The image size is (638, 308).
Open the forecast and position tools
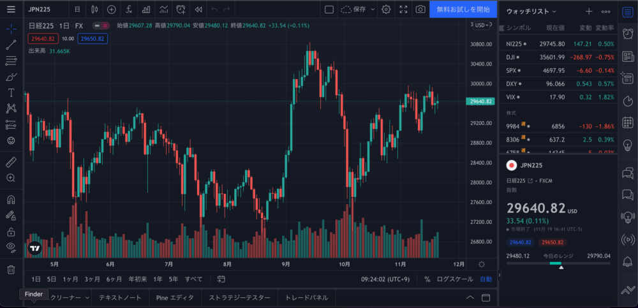[11, 124]
